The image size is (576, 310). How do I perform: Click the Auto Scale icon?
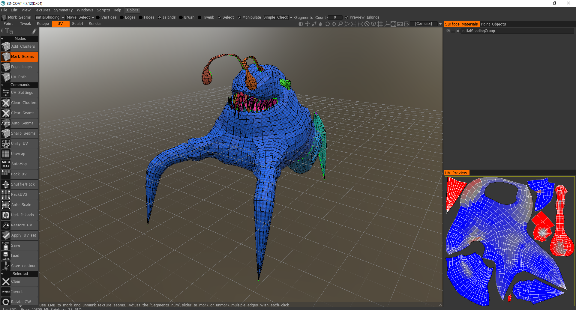click(6, 205)
